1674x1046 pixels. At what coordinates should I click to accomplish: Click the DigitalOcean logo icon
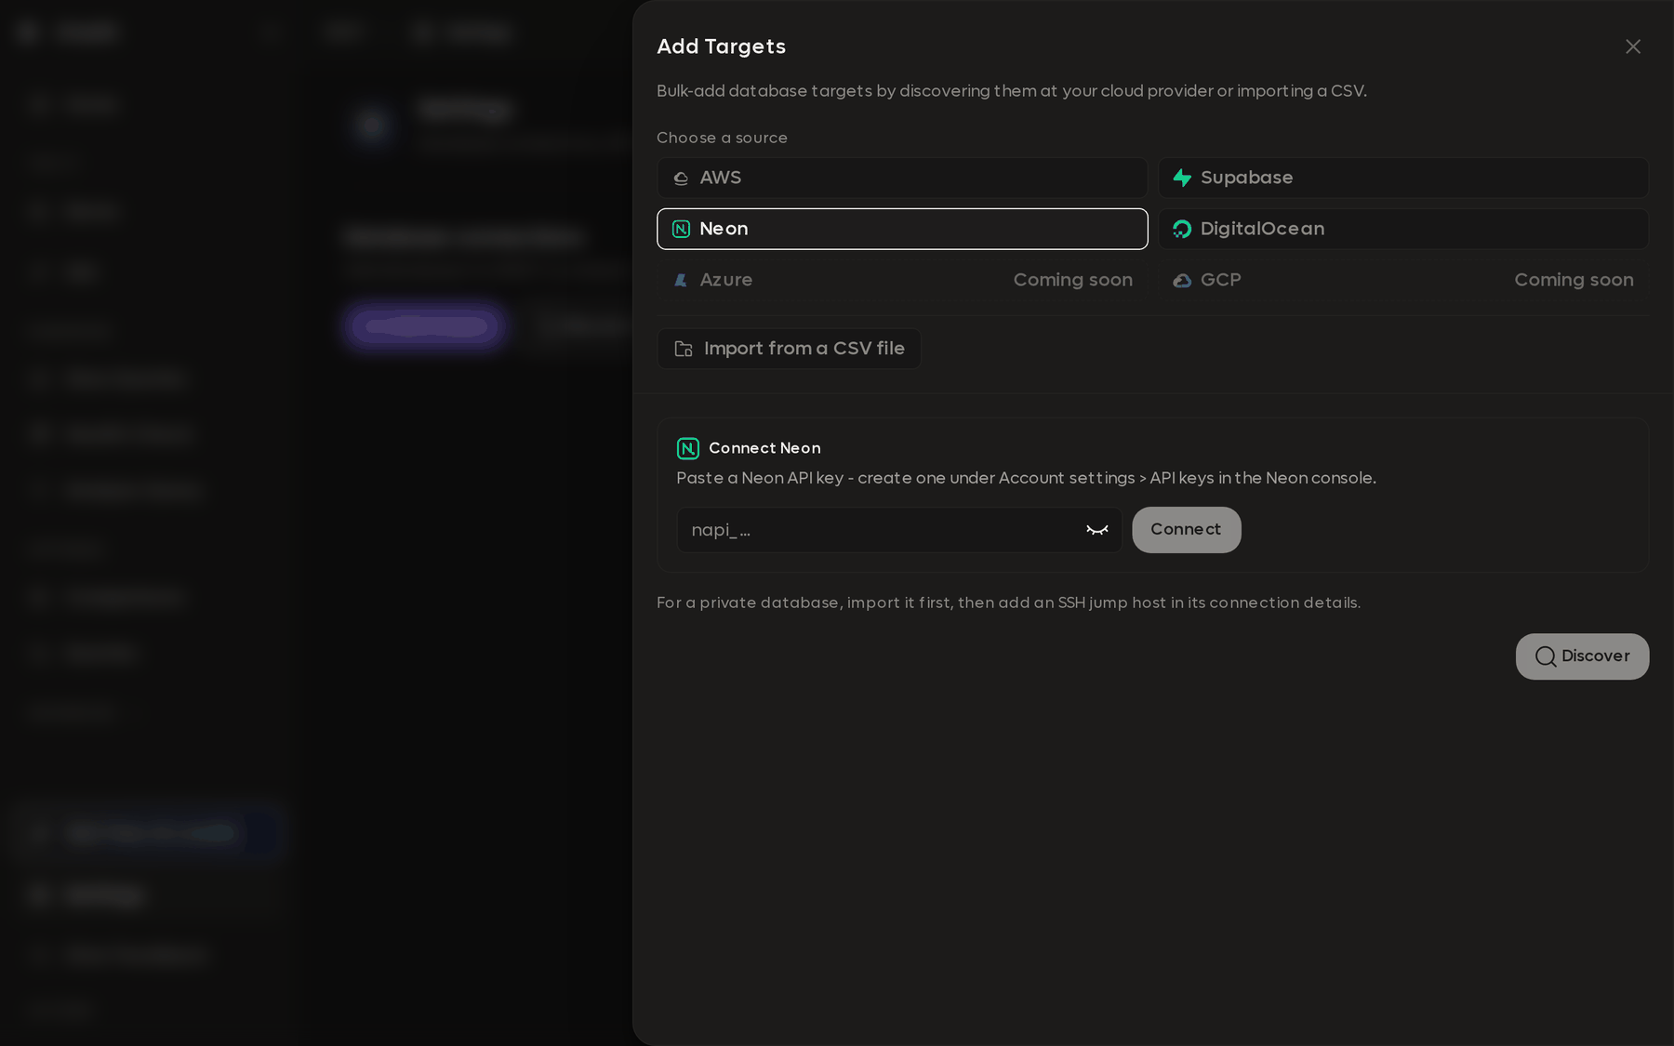tap(1182, 229)
